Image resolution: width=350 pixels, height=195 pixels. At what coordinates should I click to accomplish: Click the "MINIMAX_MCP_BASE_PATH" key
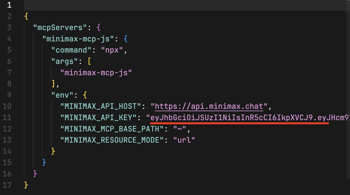pyautogui.click(x=112, y=129)
